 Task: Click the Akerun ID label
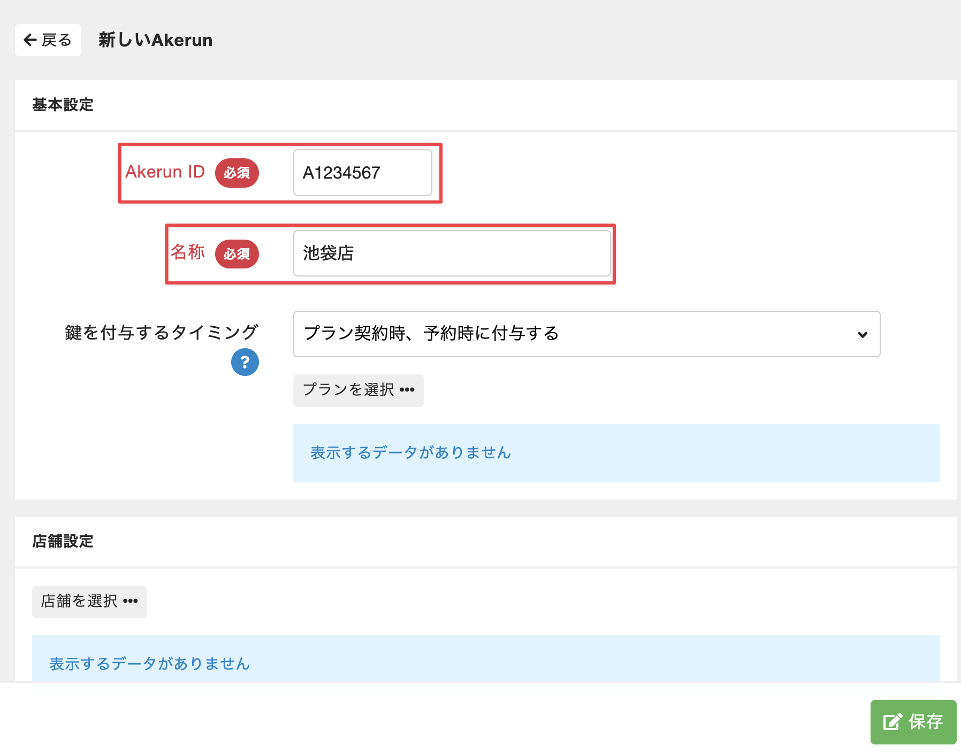[x=165, y=172]
